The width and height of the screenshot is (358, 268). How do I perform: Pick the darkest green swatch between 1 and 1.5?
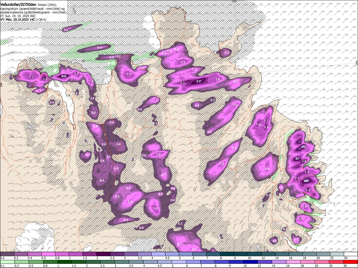pyautogui.click(x=64, y=262)
